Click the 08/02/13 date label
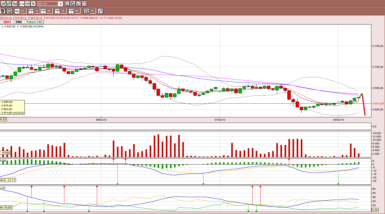Screen dimensions: 385x214 pos(338,120)
